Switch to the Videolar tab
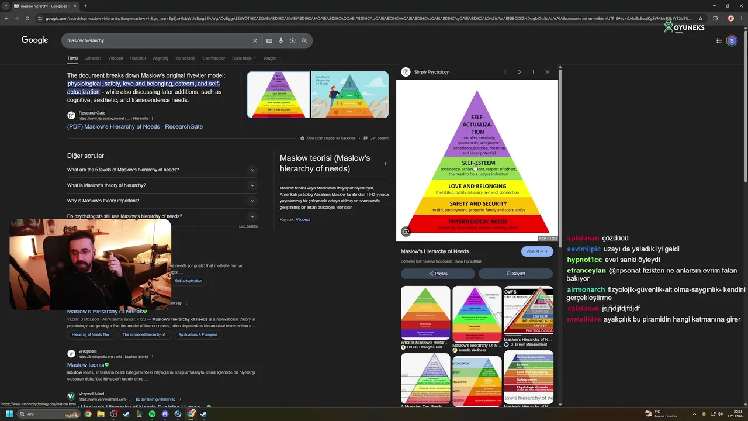Screen dimensions: 748x421 point(116,58)
